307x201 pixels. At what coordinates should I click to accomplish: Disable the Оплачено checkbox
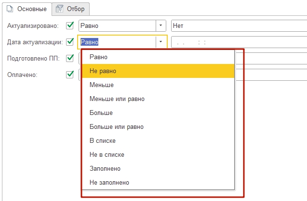[x=70, y=75]
